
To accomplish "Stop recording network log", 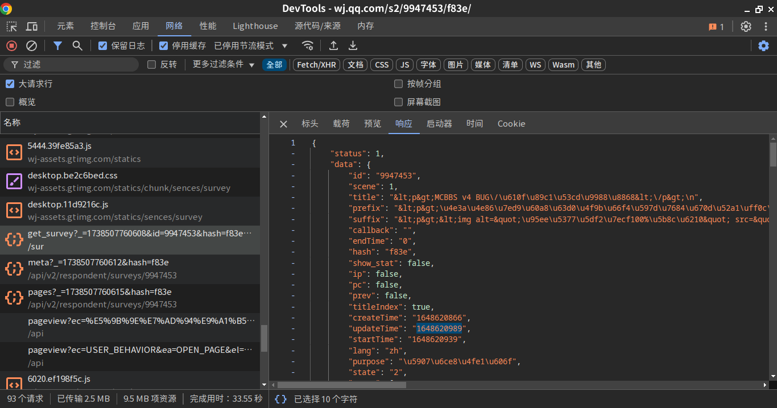I will pos(12,45).
